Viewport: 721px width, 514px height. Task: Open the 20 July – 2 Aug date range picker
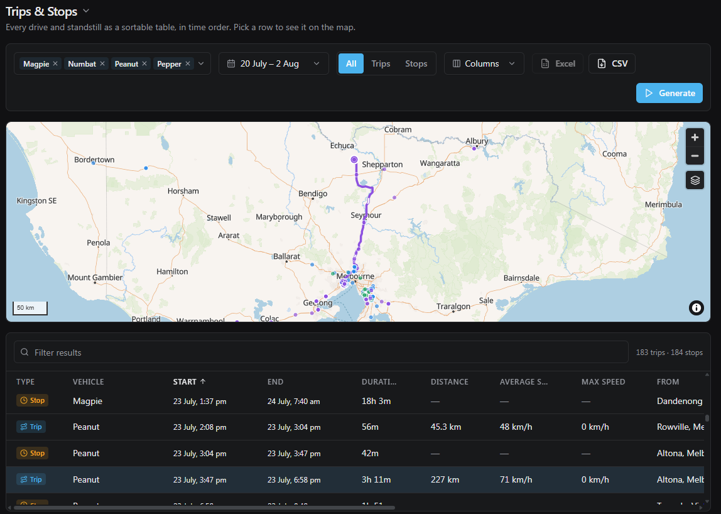click(274, 63)
